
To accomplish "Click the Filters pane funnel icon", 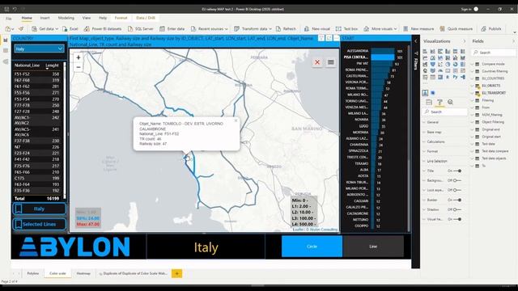I will (416, 53).
